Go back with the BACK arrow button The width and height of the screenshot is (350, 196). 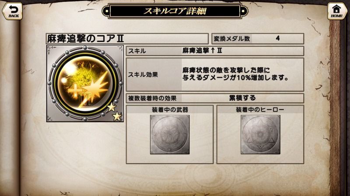point(13,11)
